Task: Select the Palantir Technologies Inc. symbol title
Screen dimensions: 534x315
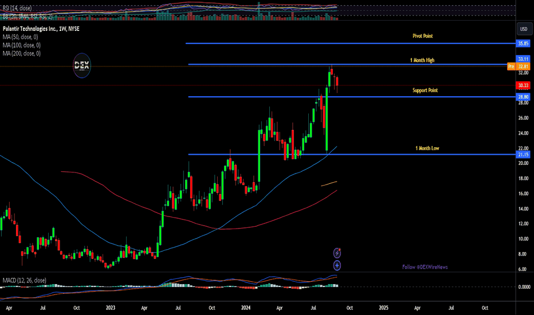Action: click(41, 29)
